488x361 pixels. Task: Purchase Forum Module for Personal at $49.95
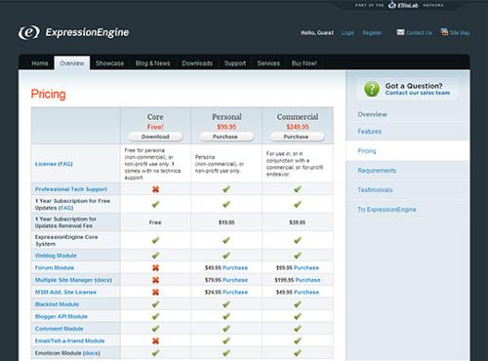(x=235, y=268)
